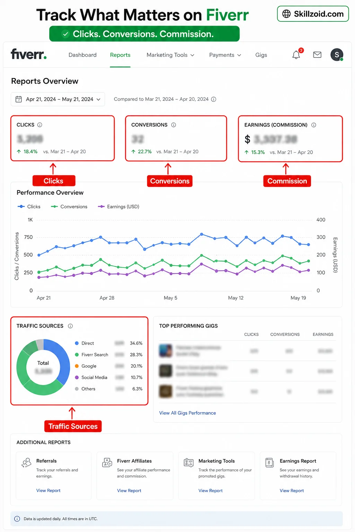Open View Report under Earnings Report
The width and height of the screenshot is (355, 532).
292,490
